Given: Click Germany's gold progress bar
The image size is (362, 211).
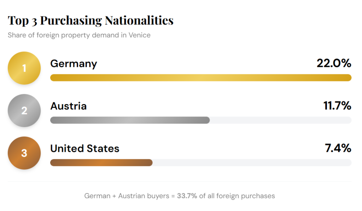Looking at the screenshot, I should [x=200, y=78].
